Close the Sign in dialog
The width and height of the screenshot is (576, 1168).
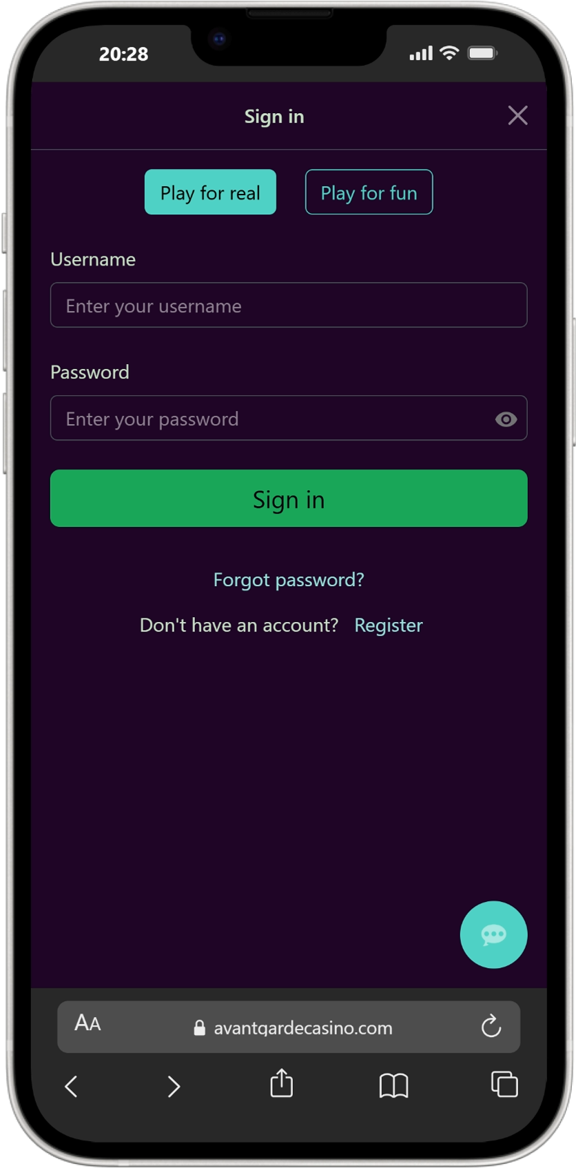[518, 115]
